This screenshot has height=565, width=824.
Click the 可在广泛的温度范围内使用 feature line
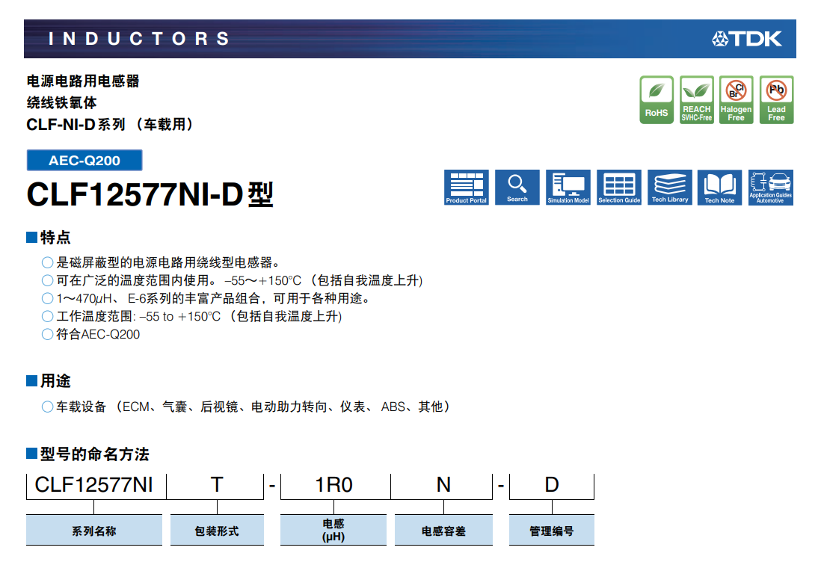(233, 281)
